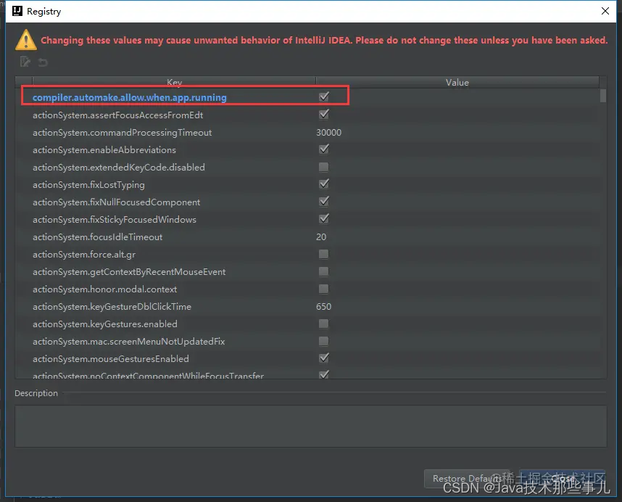
Task: Click the Key column header
Action: point(174,82)
